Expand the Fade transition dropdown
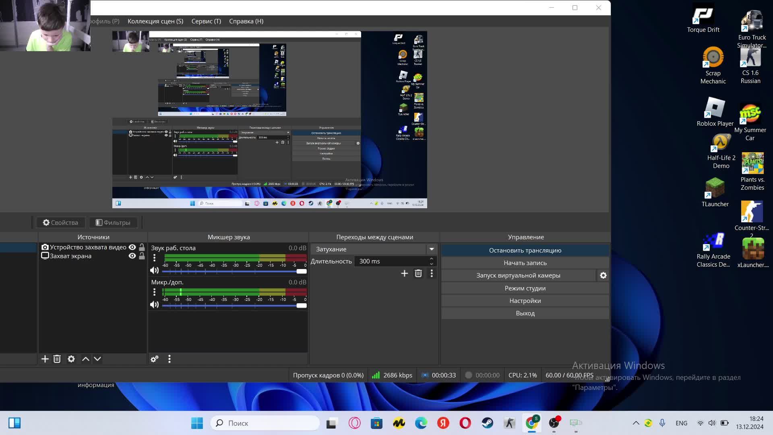The width and height of the screenshot is (773, 435). [432, 249]
